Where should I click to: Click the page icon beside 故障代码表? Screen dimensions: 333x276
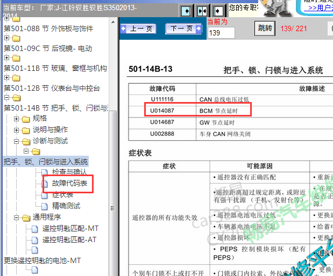pyautogui.click(x=45, y=184)
